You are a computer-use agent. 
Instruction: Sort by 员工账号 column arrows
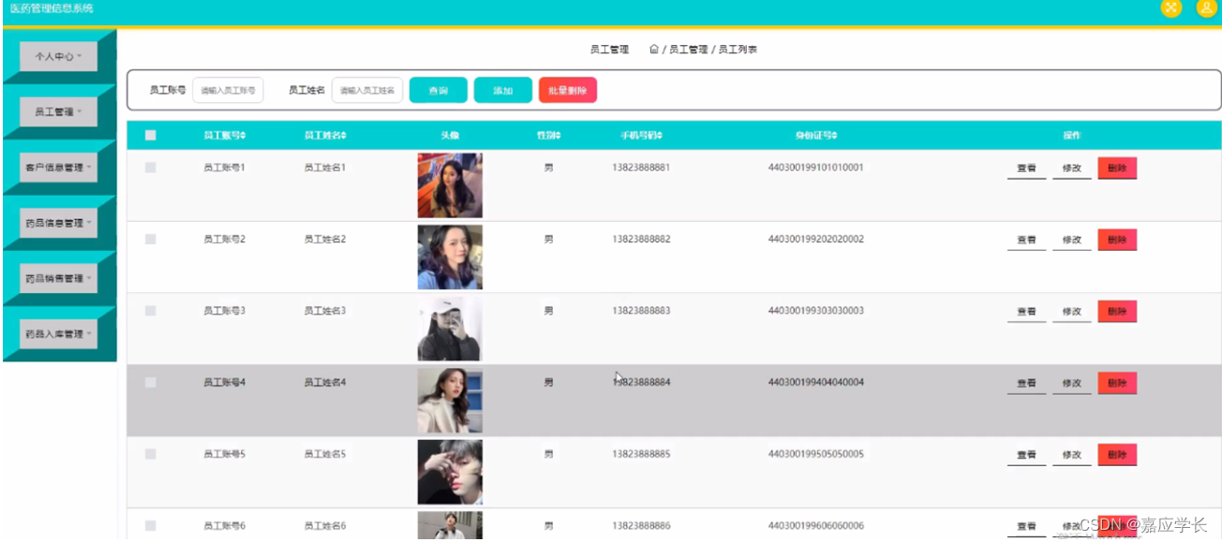click(x=243, y=136)
